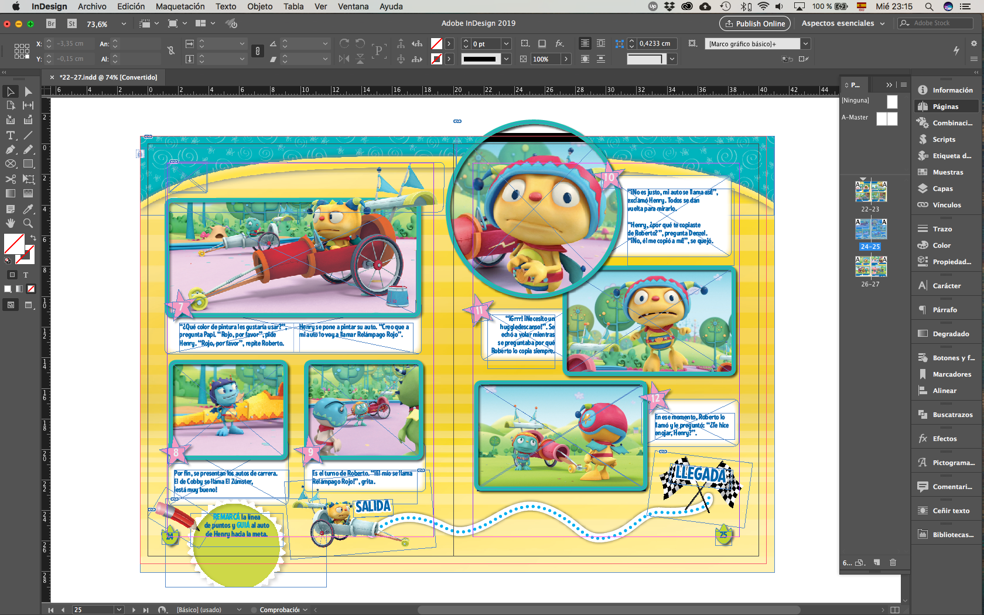
Task: Select the Pencil tool
Action: 28,150
